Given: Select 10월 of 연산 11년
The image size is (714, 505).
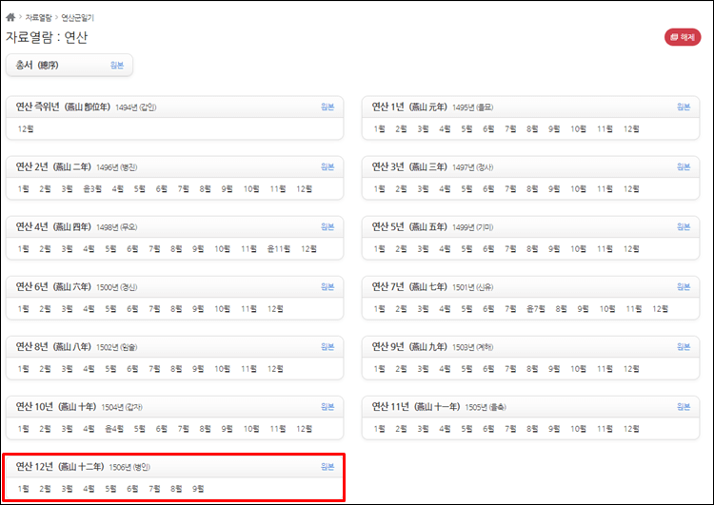Looking at the screenshot, I should [578, 429].
